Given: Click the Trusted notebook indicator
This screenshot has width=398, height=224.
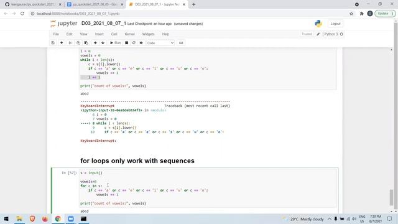Looking at the screenshot, I should [x=307, y=34].
